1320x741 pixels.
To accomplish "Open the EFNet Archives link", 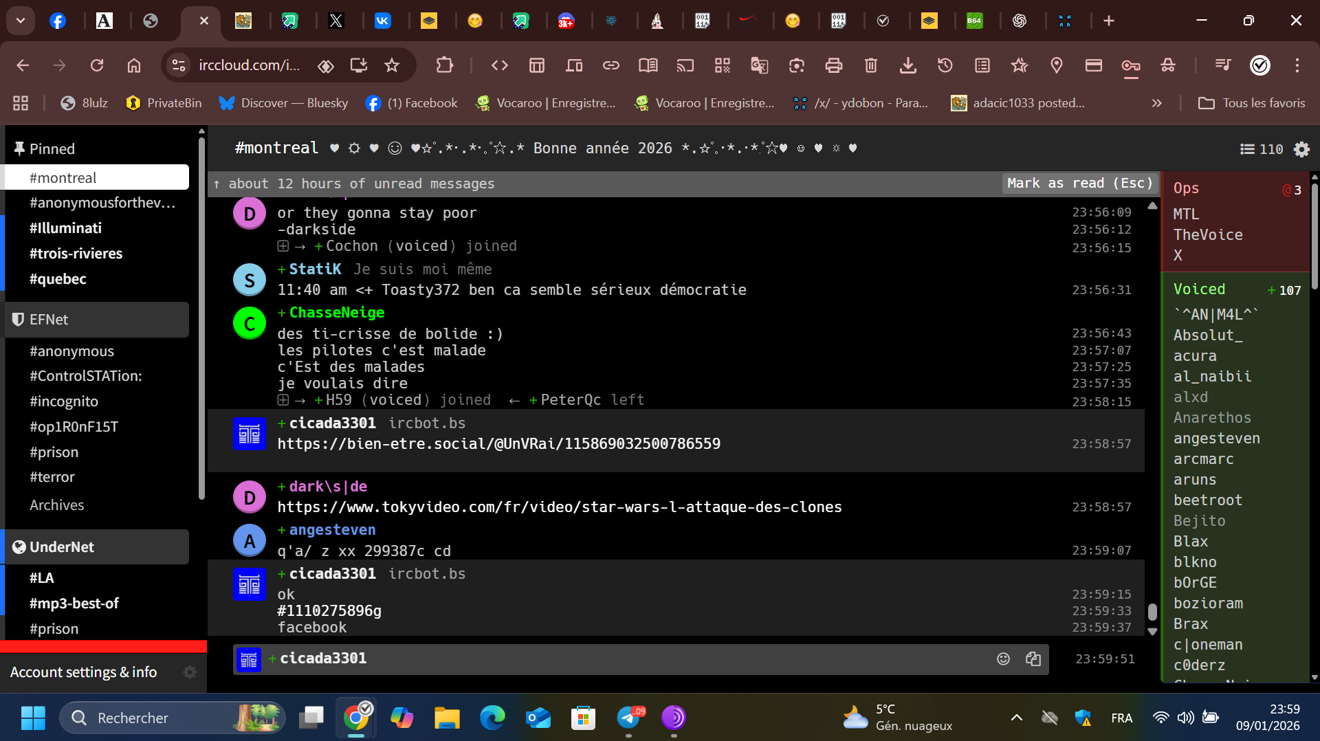I will tap(57, 505).
